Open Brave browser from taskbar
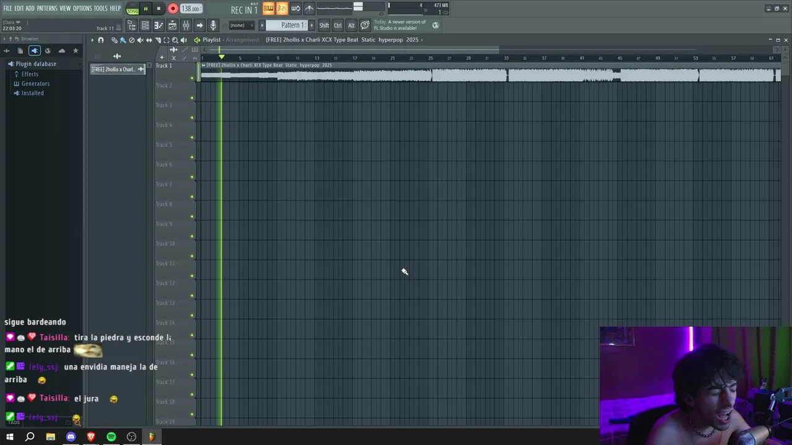792x445 pixels. [91, 437]
